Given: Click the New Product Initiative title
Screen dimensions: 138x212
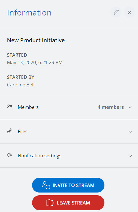Looking at the screenshot, I should click(x=36, y=40).
